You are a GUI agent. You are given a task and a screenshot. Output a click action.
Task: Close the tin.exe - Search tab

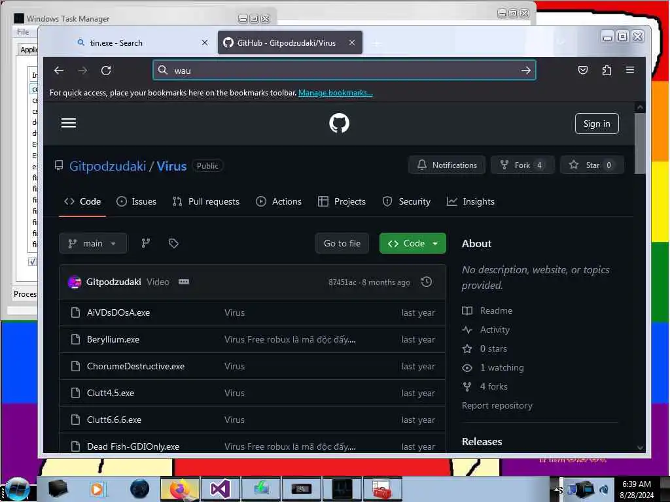coord(205,42)
